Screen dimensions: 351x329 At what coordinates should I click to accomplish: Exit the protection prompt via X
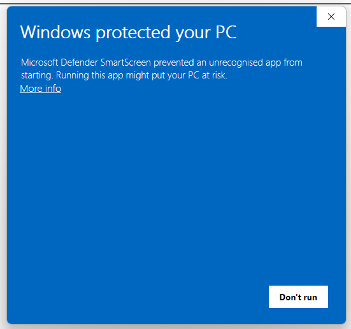pyautogui.click(x=331, y=17)
